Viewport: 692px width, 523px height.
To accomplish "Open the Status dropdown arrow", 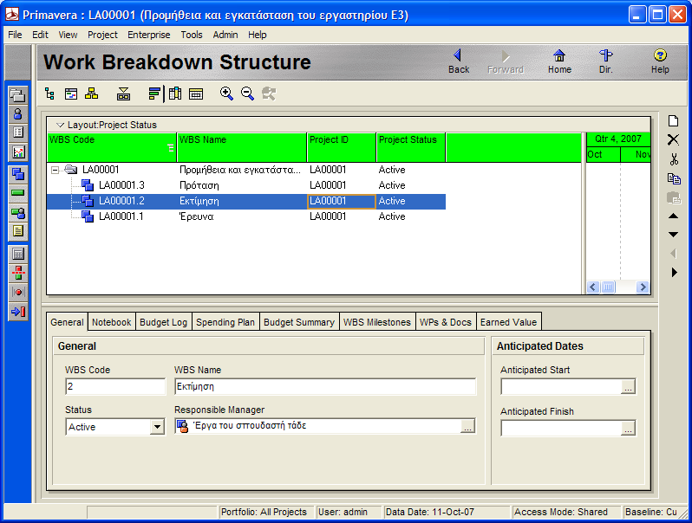I will (157, 427).
